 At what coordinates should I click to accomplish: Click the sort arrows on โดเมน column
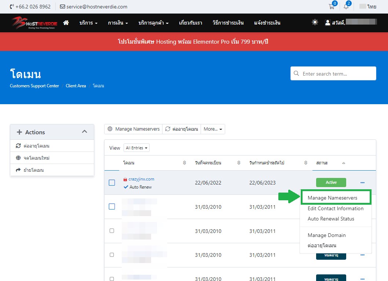(x=184, y=163)
